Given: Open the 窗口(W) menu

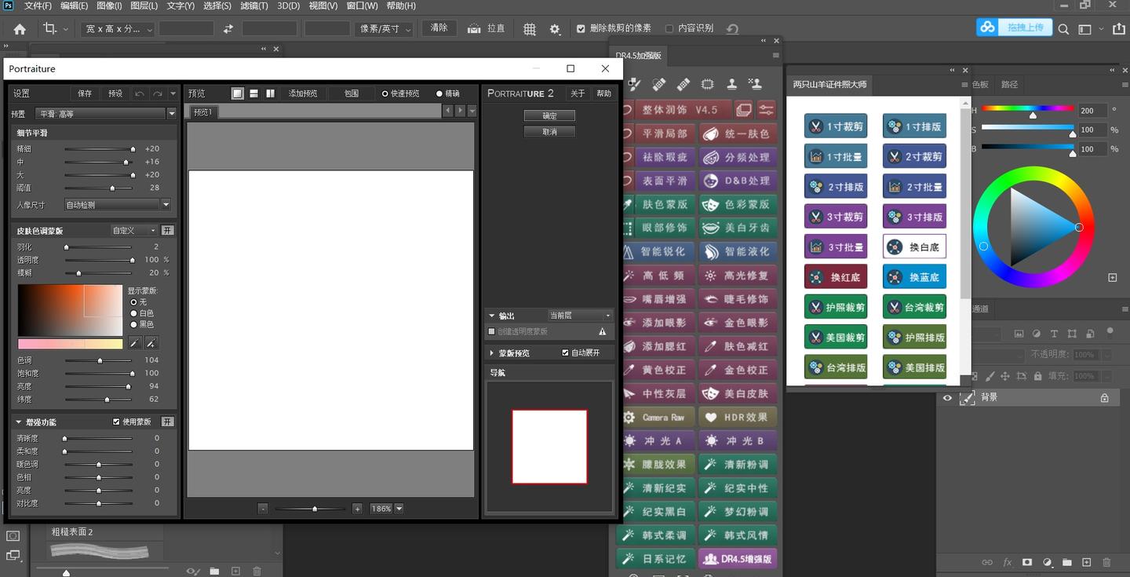Looking at the screenshot, I should click(x=362, y=5).
